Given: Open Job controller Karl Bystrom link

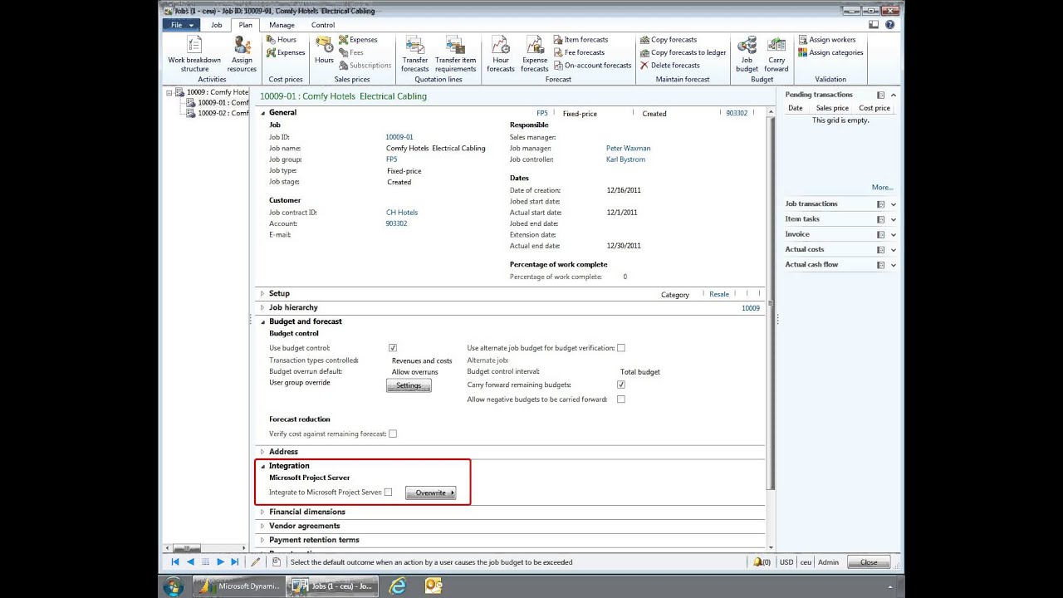Looking at the screenshot, I should click(x=625, y=159).
